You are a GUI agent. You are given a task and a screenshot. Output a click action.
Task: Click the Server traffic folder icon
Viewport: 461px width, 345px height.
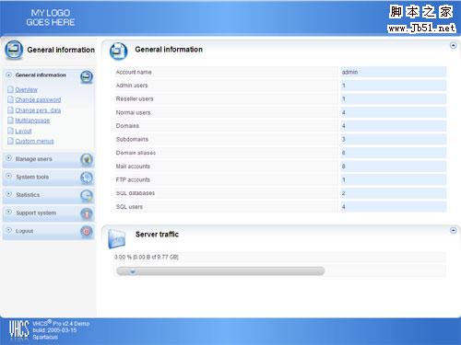coord(117,238)
